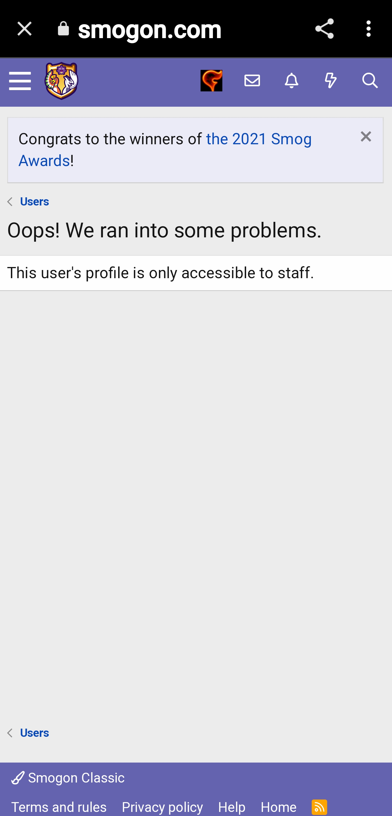392x816 pixels.
Task: Close the browser custom tab
Action: 24,29
